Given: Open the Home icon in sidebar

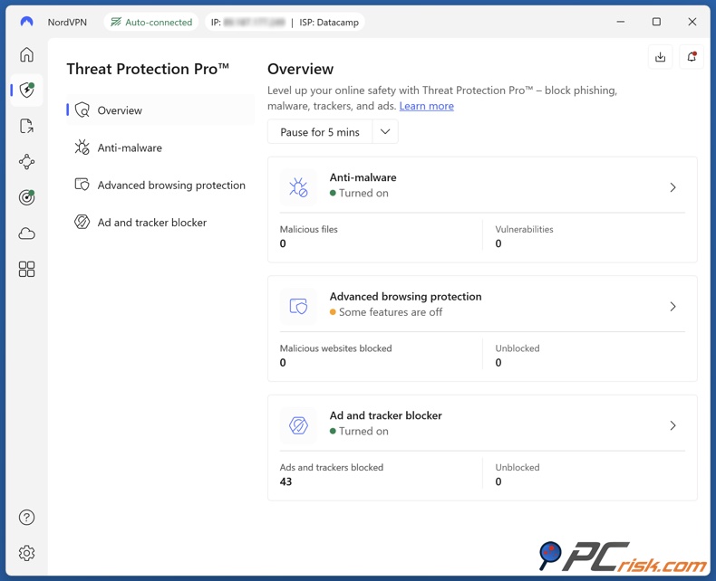Looking at the screenshot, I should click(x=27, y=55).
